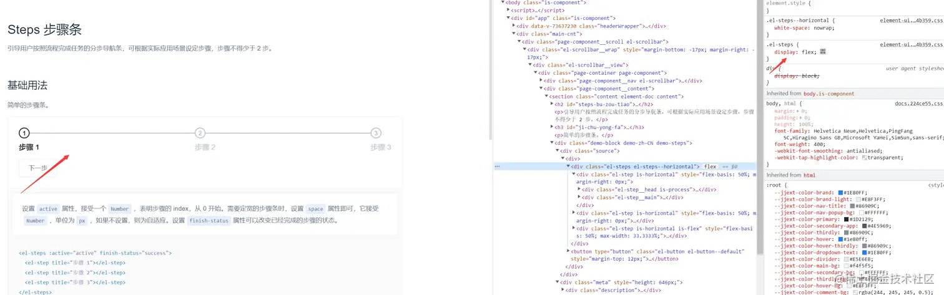944x295 pixels.
Task: Collapse the el-scrollbar__wrap div node
Action: tap(524, 49)
